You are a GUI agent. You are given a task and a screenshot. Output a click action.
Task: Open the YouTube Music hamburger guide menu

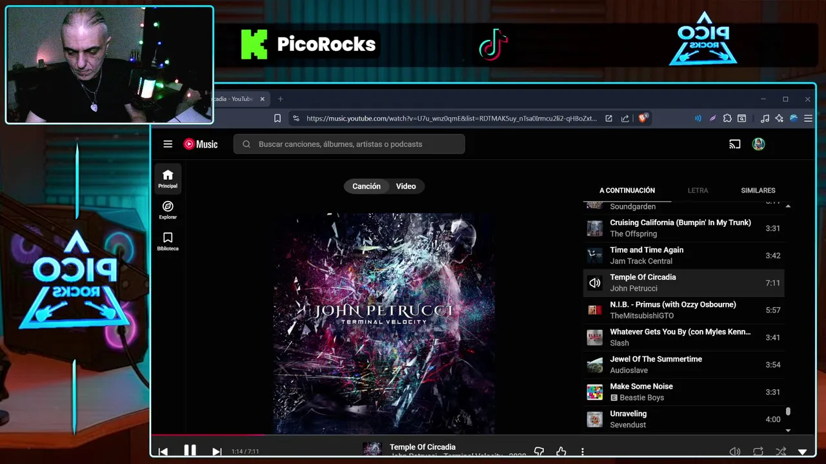point(168,144)
